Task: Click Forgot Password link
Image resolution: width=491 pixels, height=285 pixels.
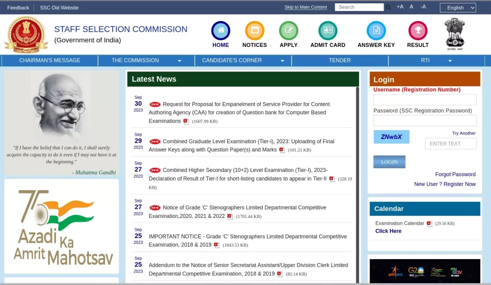Action: pos(456,174)
